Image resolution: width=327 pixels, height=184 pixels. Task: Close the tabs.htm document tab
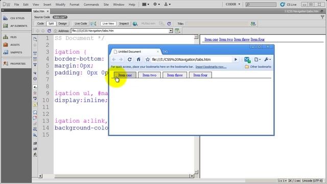48,11
